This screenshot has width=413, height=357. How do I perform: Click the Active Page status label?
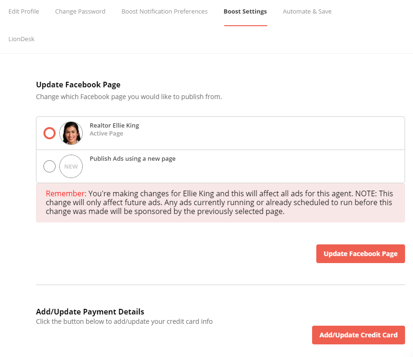click(x=107, y=134)
